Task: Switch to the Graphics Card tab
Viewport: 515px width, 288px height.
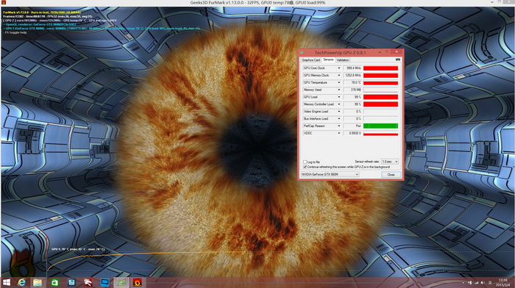Action: (310, 60)
